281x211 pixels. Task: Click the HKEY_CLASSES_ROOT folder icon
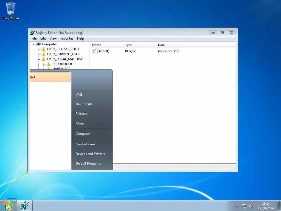(44, 49)
